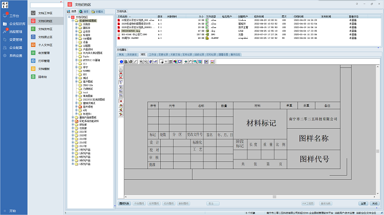
Task: Click the zoom in magnifier icon
Action: 141,62
